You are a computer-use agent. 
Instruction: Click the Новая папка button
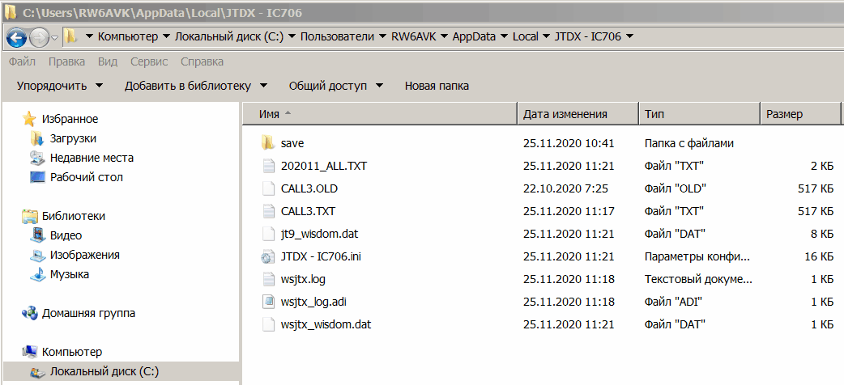pyautogui.click(x=437, y=86)
